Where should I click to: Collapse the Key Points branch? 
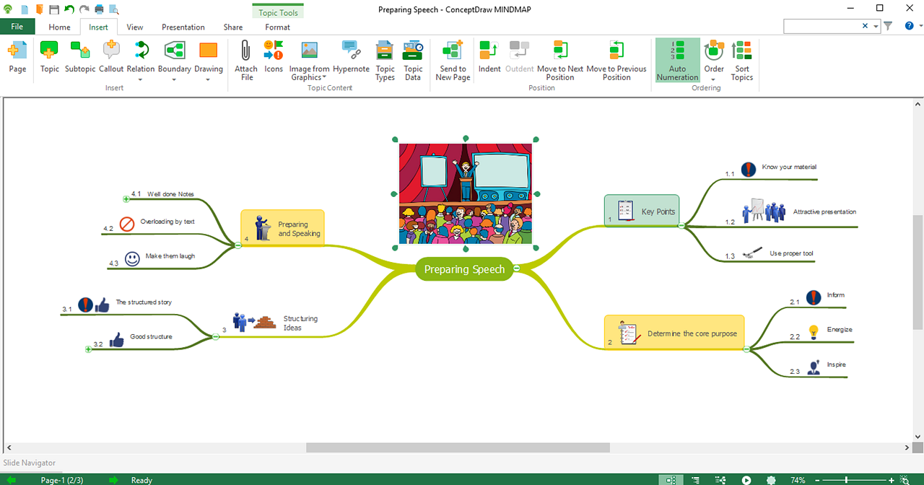coord(681,226)
